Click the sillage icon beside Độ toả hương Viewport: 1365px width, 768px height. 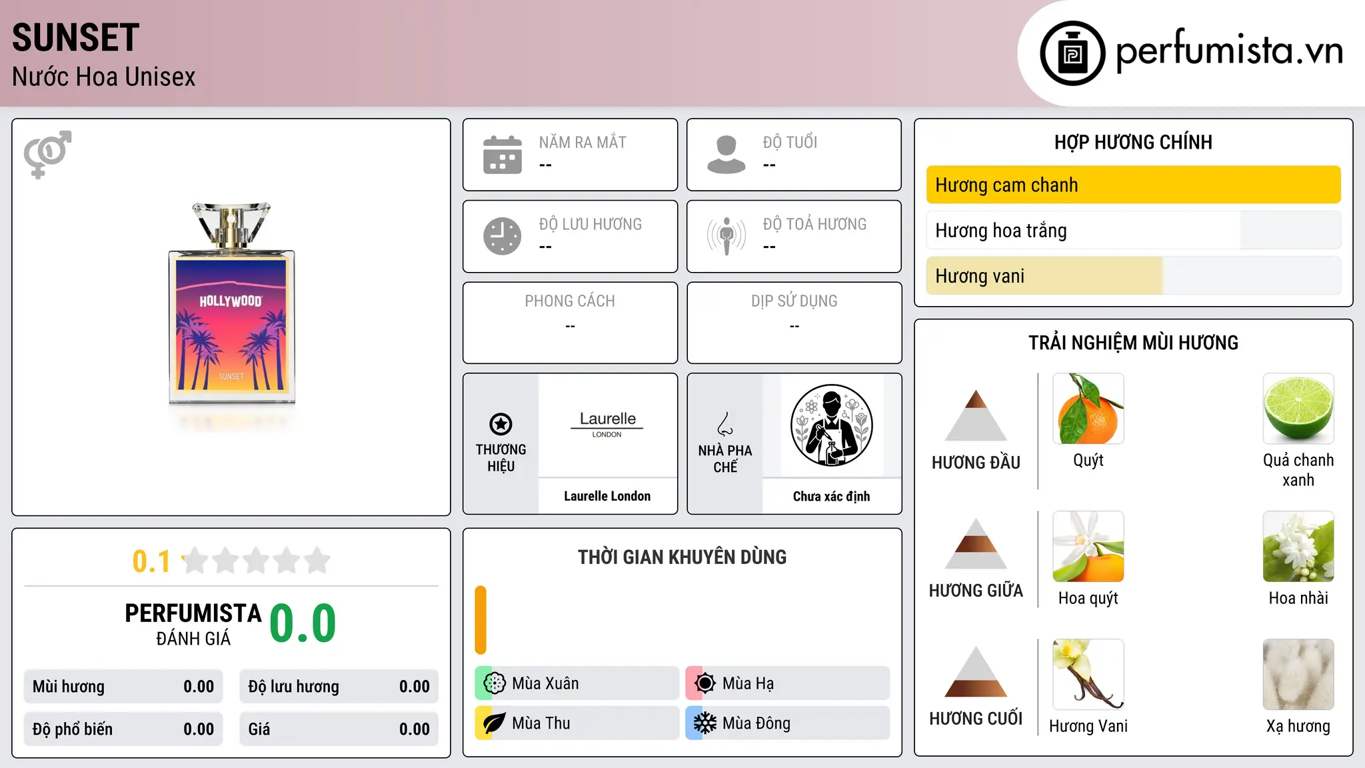tap(726, 236)
